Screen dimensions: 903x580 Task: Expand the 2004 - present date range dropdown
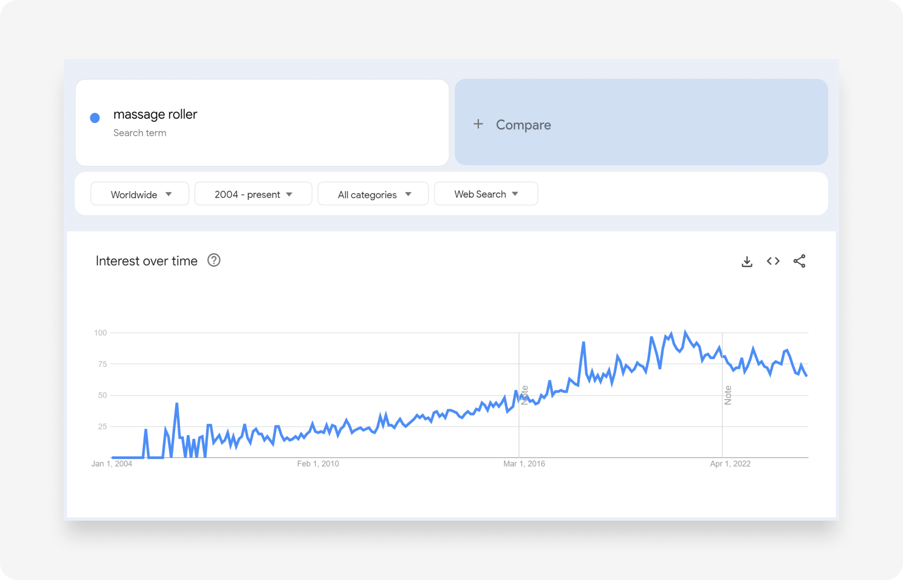[x=253, y=194]
